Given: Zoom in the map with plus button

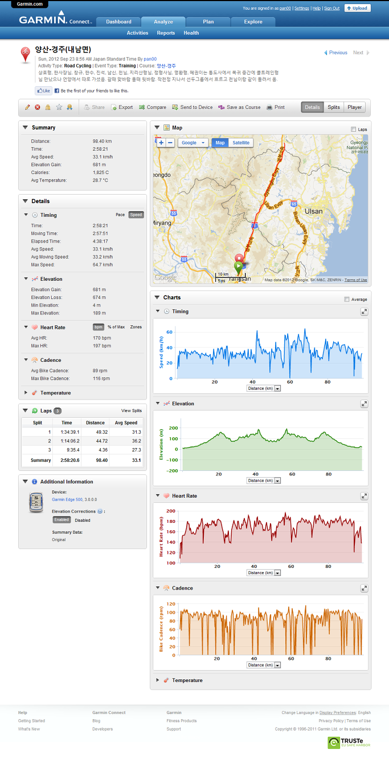Looking at the screenshot, I should click(161, 143).
